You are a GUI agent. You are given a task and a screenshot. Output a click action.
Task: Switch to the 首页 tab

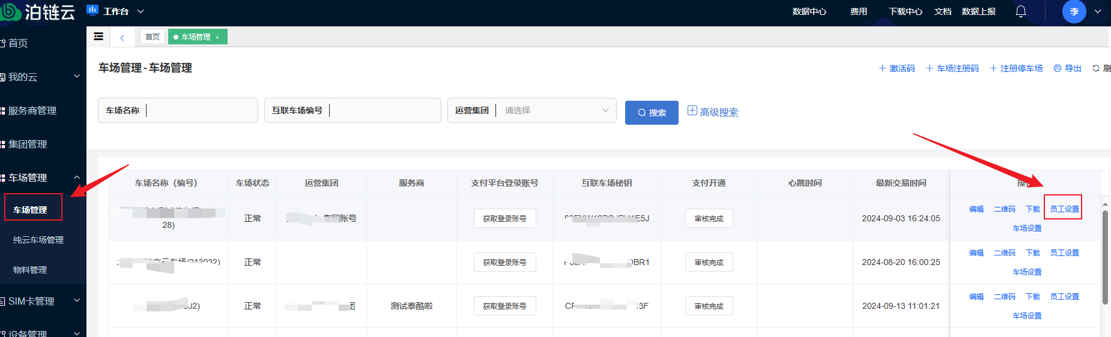(x=153, y=37)
